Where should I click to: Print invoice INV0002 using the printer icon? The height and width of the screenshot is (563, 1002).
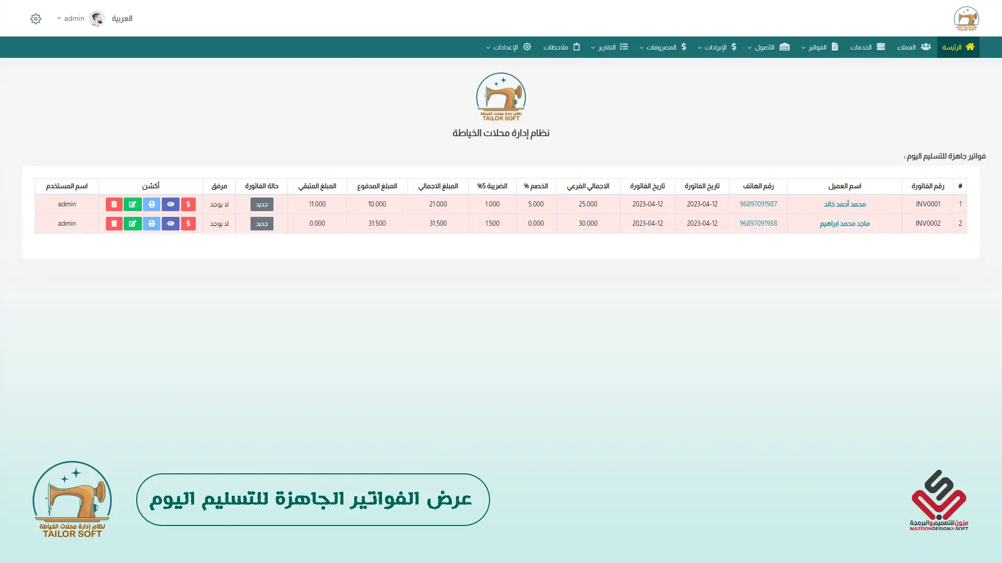coord(151,224)
